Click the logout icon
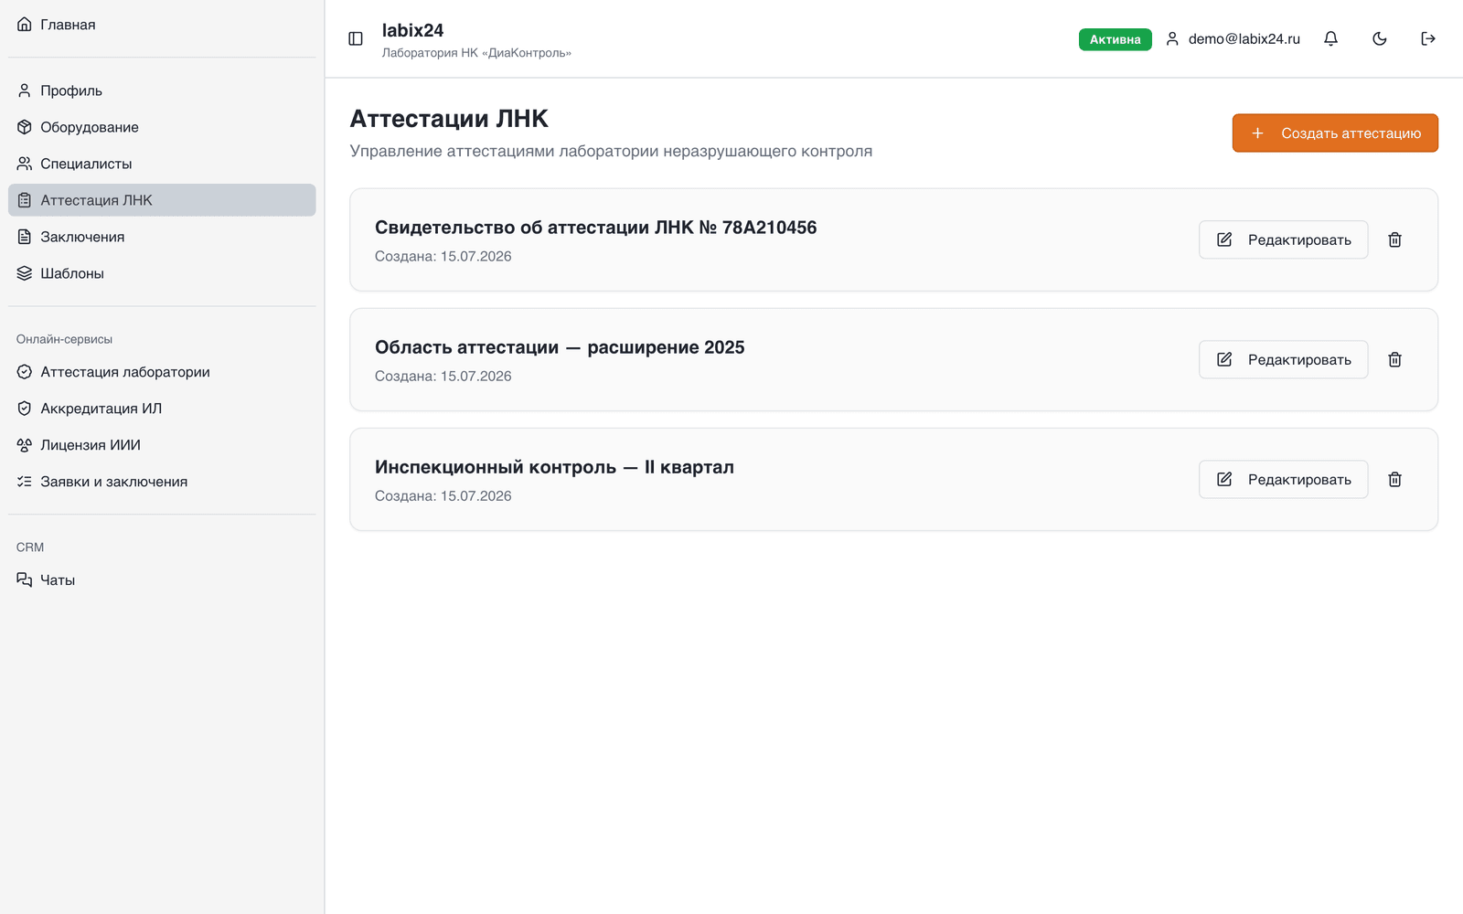1463x914 pixels. coord(1428,38)
